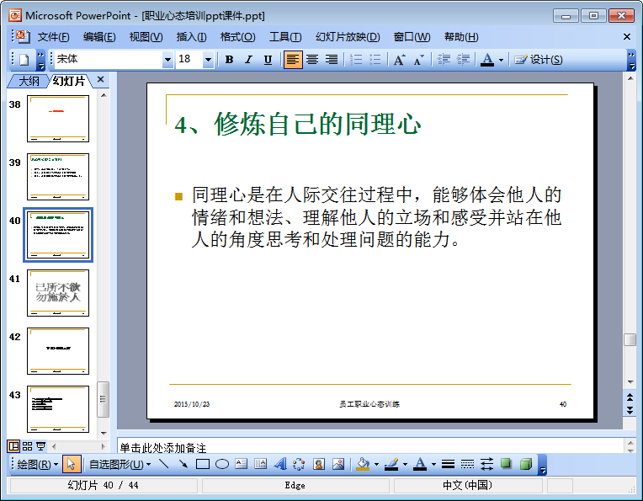Select the Line drawing tool

(163, 465)
